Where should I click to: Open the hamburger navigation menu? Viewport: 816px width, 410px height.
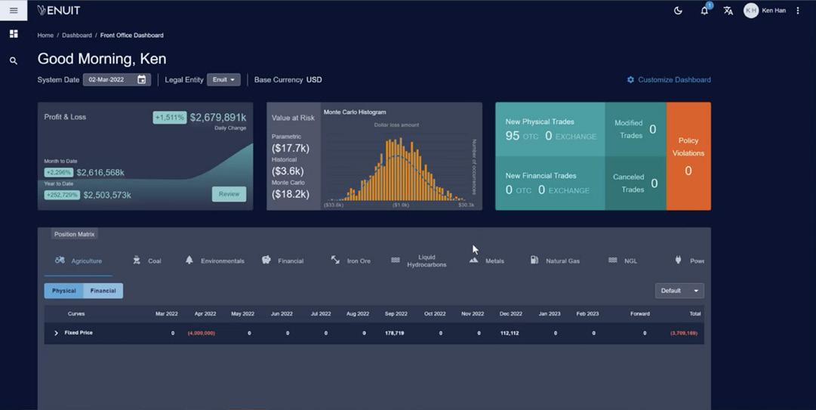pos(14,11)
